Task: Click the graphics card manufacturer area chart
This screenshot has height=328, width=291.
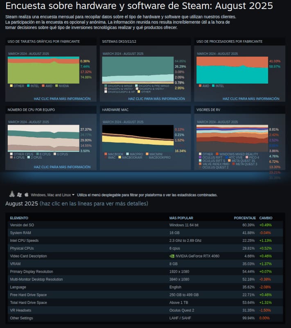Action: pos(44,70)
